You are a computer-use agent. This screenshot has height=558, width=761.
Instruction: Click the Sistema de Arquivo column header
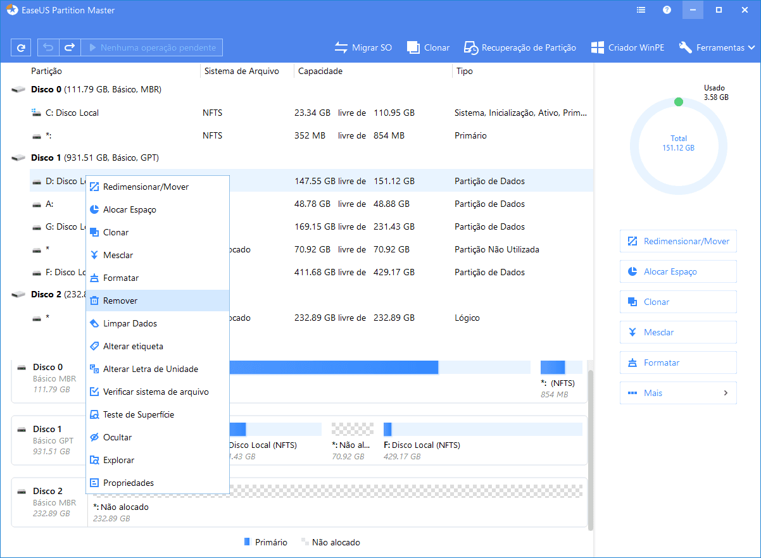coord(241,71)
